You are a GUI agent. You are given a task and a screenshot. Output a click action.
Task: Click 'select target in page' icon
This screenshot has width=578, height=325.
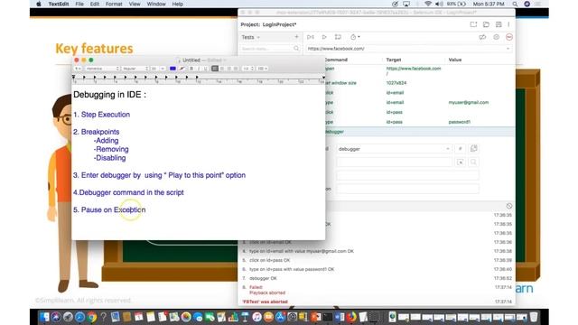pyautogui.click(x=461, y=162)
